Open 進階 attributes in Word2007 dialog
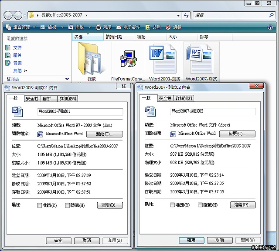Screen dimensions: 279x251 click(x=243, y=204)
